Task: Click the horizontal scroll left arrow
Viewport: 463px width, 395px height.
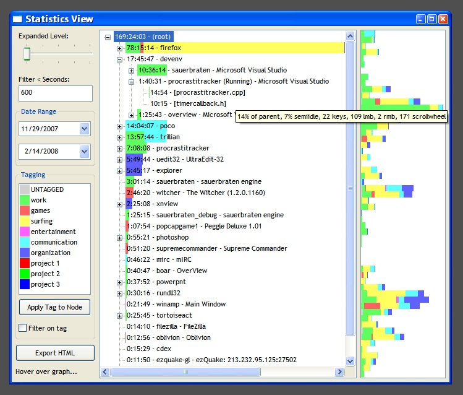Action: point(106,371)
